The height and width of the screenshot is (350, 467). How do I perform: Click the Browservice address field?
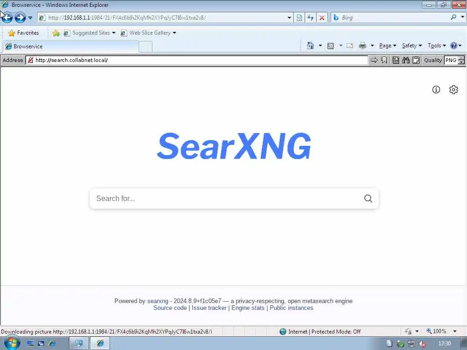pyautogui.click(x=197, y=60)
